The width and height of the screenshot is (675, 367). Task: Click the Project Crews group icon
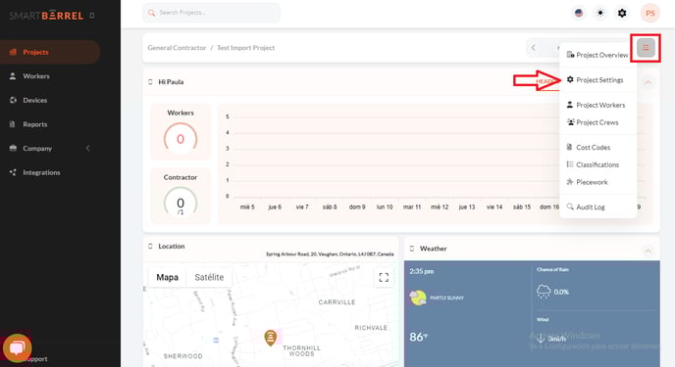tap(570, 122)
